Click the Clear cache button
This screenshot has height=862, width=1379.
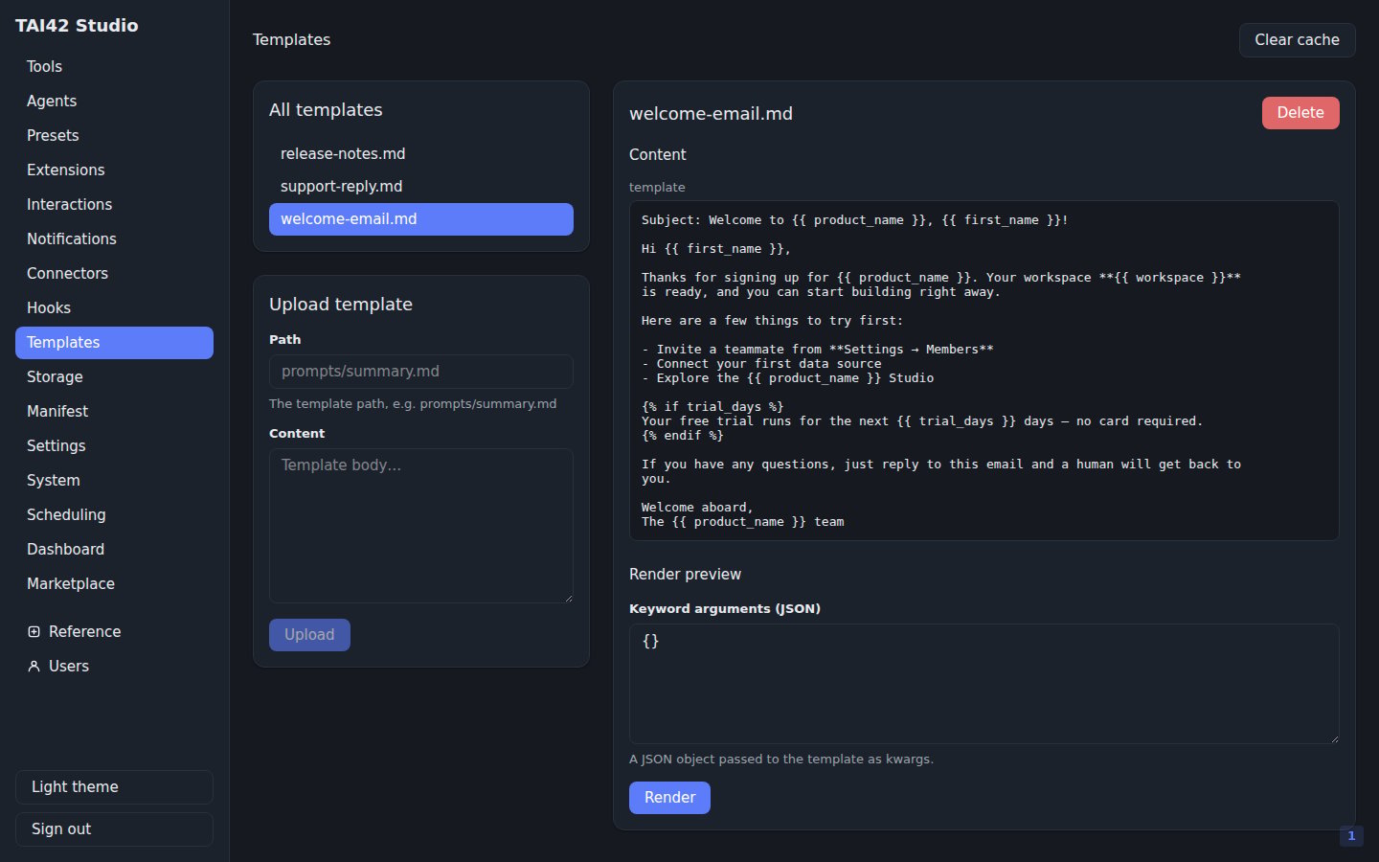(x=1297, y=40)
